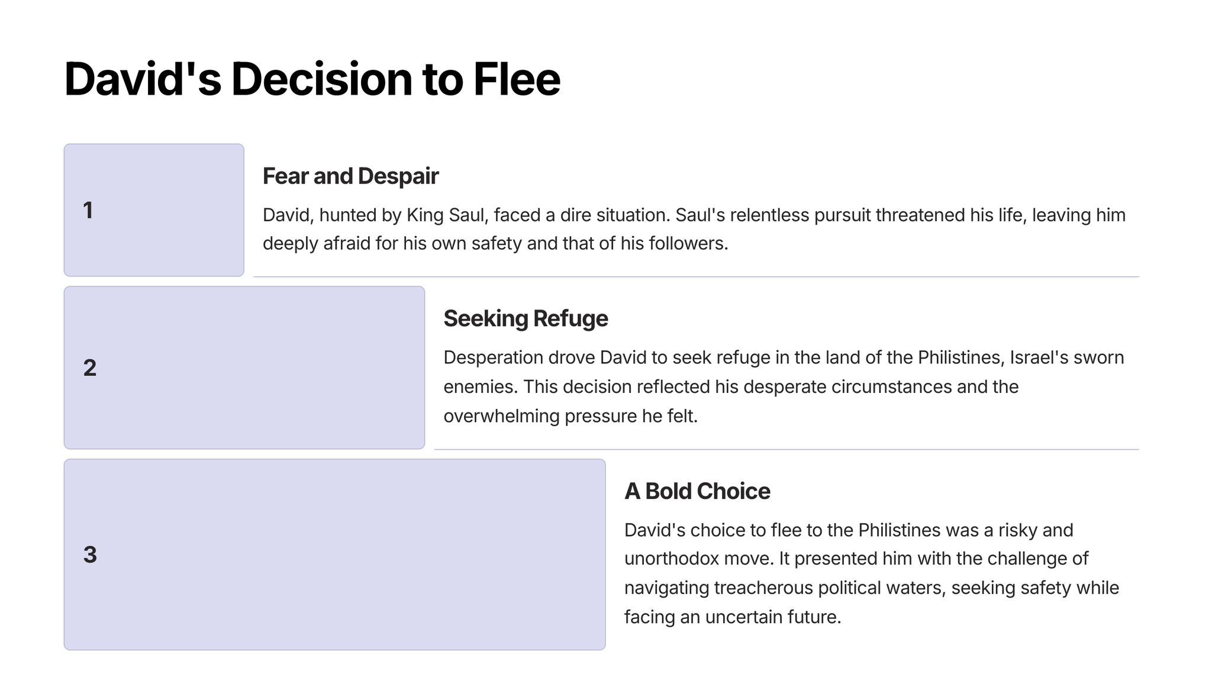The width and height of the screenshot is (1212, 700).
Task: Click the numeral 3 in the third box
Action: point(90,555)
